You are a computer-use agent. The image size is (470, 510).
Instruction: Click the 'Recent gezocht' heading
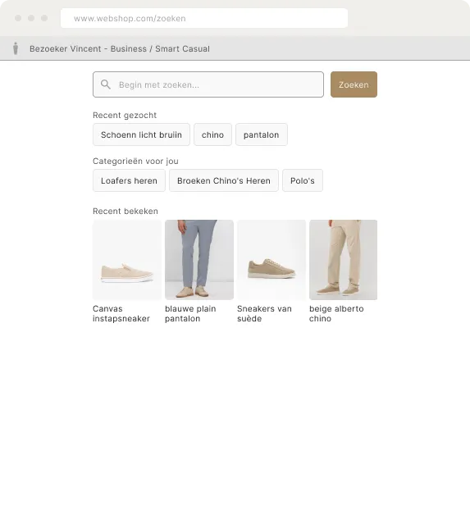coord(125,115)
